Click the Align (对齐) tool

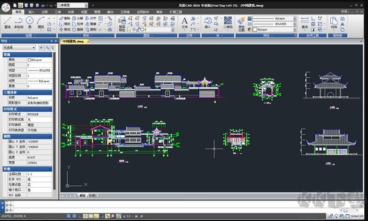pyautogui.click(x=91, y=18)
